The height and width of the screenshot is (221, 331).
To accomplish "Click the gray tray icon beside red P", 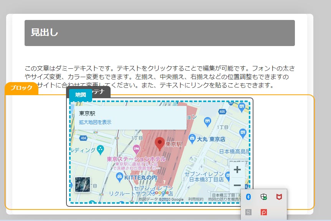I will 248,212.
